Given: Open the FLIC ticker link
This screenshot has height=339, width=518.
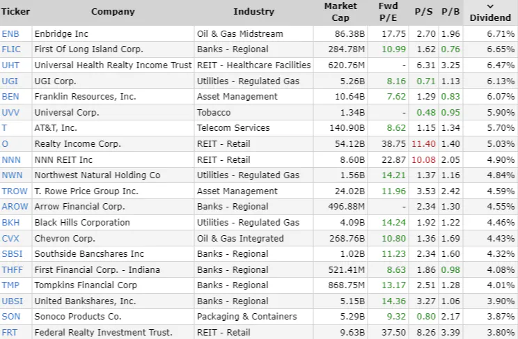Looking at the screenshot, I should (x=11, y=49).
